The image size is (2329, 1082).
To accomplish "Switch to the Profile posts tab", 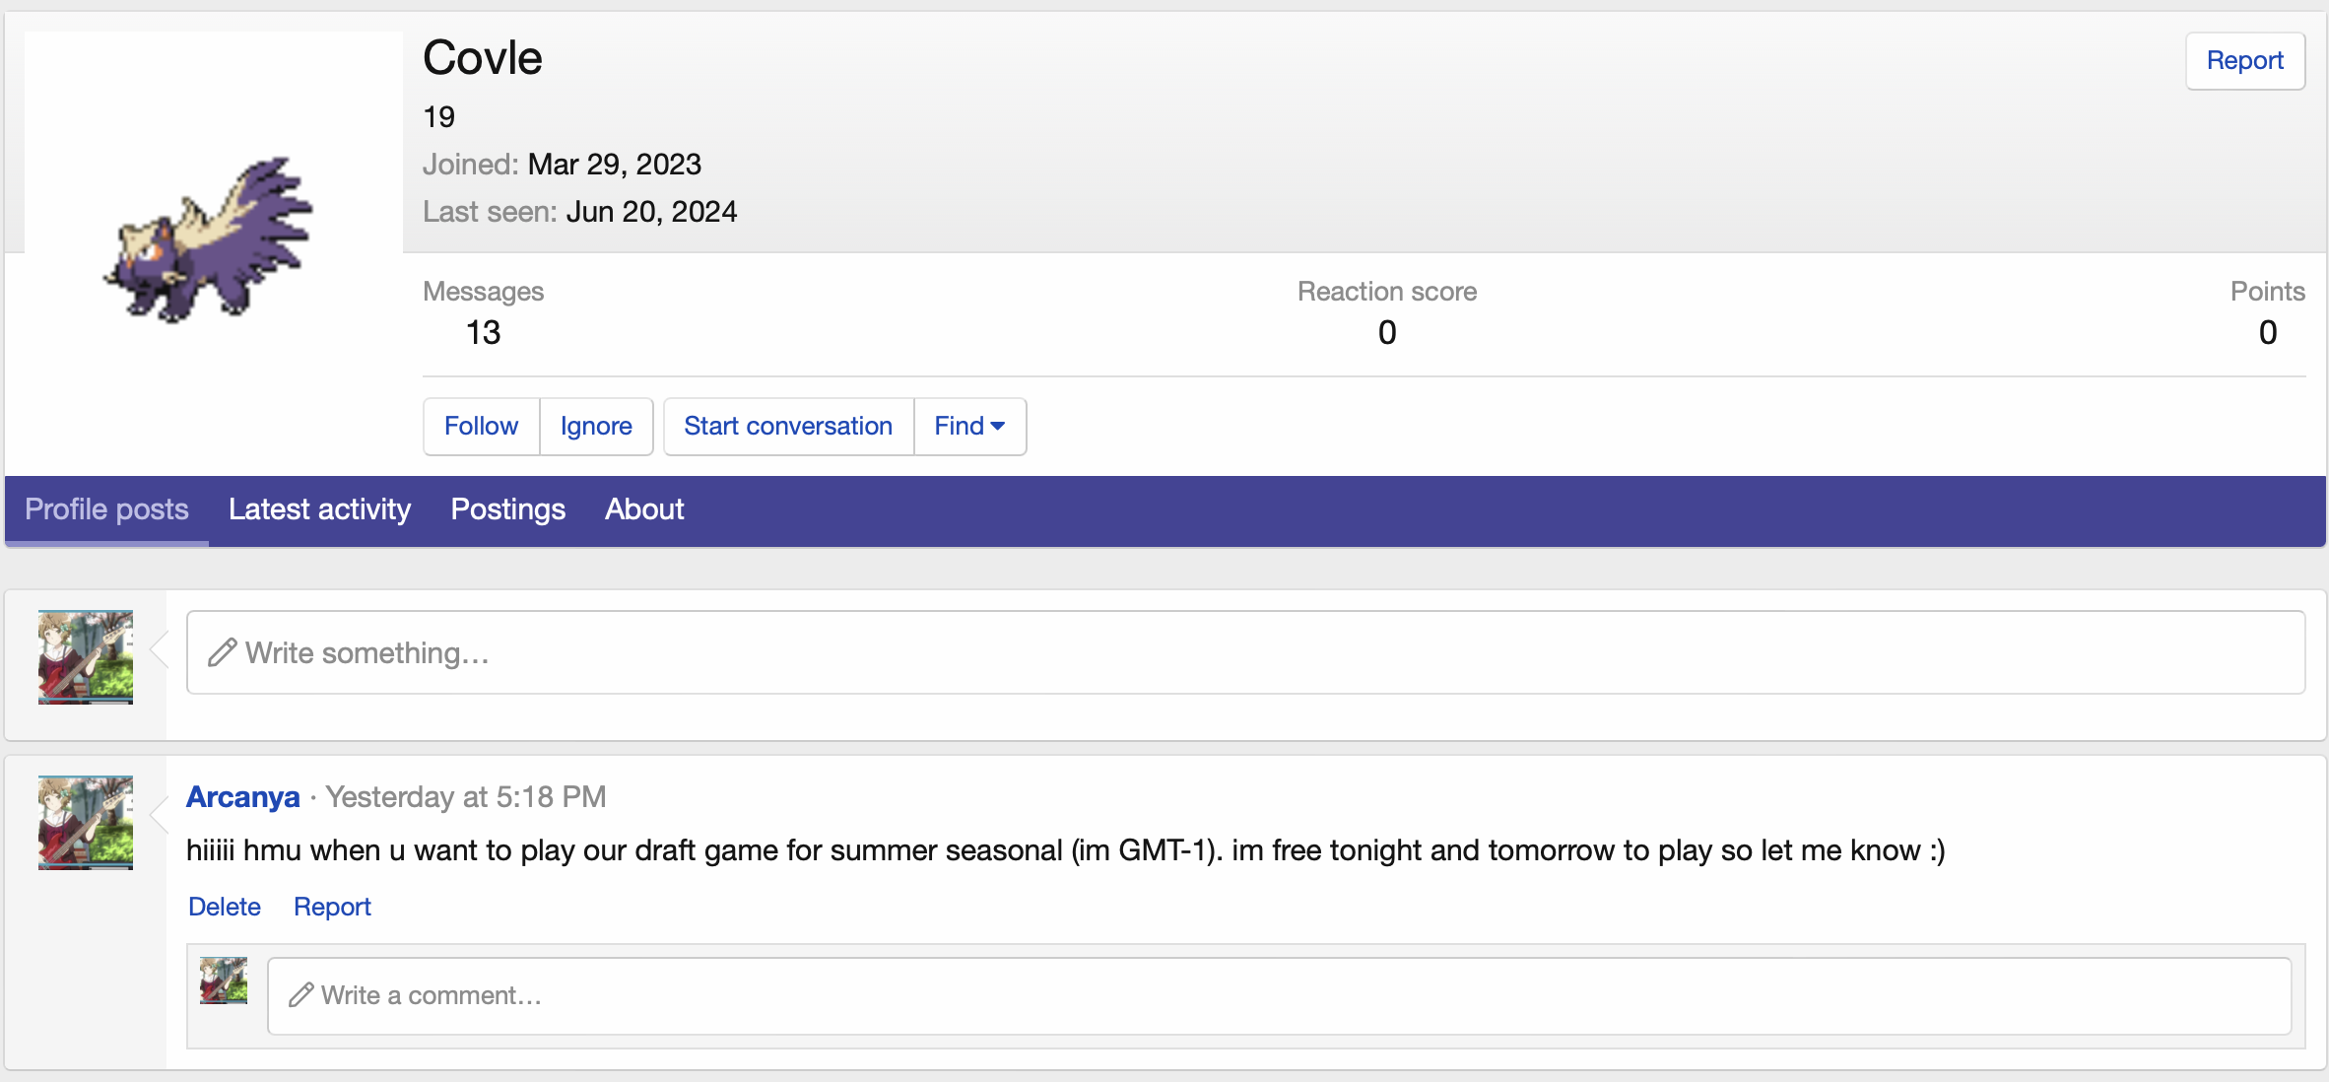I will pos(106,509).
